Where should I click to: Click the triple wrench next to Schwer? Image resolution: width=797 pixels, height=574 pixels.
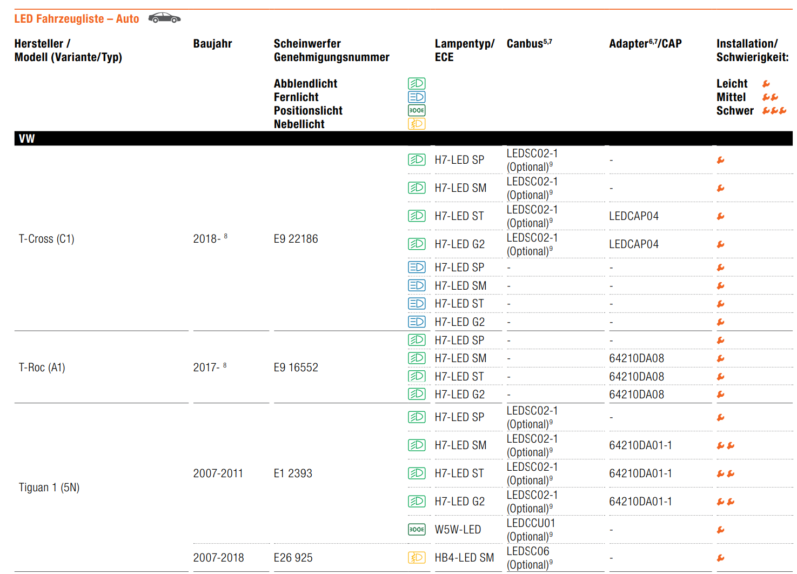[774, 111]
